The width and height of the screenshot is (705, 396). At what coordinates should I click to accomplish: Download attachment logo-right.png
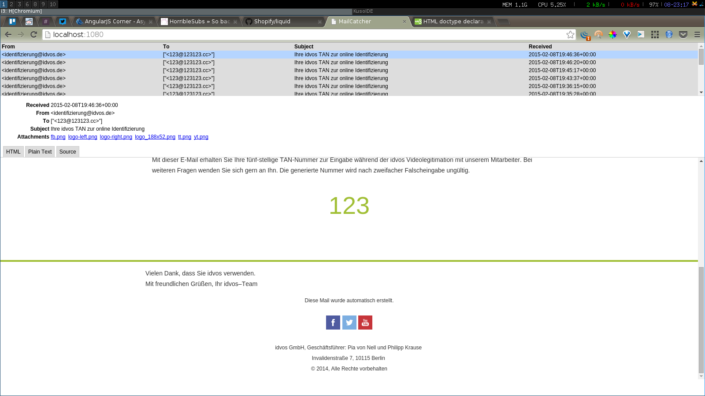point(116,137)
